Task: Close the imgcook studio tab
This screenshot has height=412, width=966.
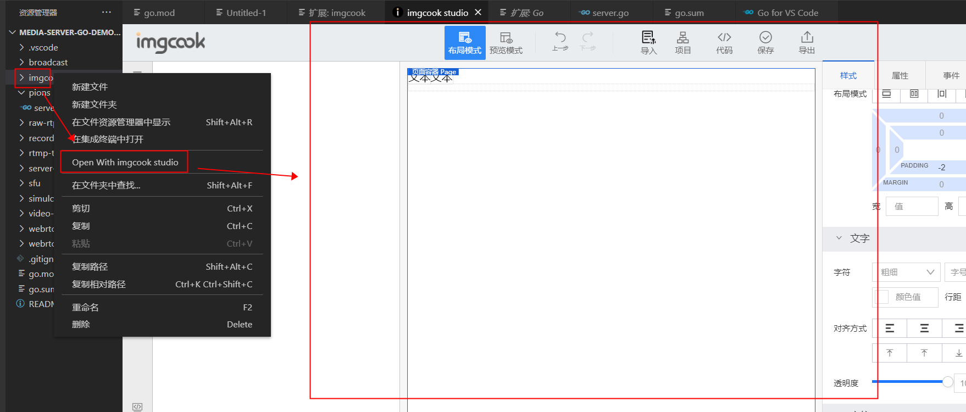Action: [478, 12]
